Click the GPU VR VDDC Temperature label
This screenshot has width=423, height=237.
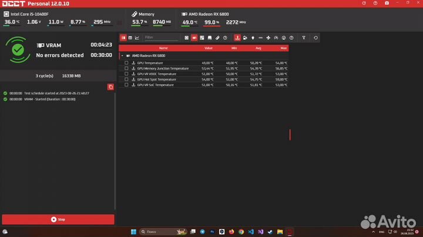click(x=156, y=74)
